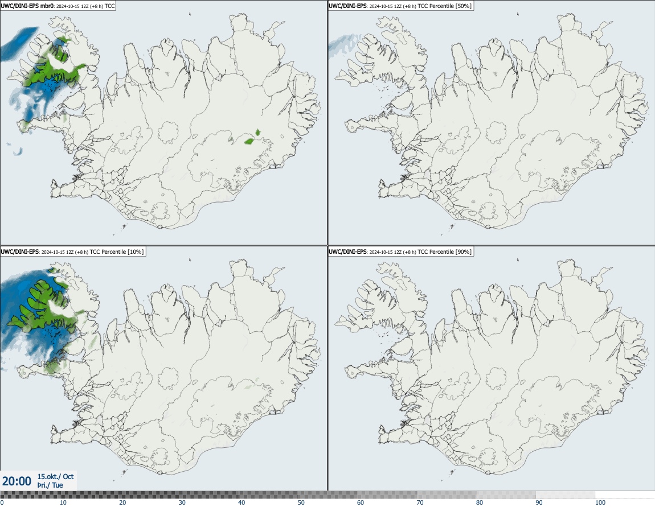Click the TCC Percentile [10%] title label
655x507 pixels.
[73, 252]
